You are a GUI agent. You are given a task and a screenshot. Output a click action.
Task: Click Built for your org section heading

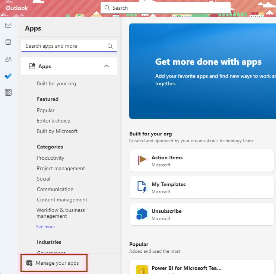(x=150, y=134)
